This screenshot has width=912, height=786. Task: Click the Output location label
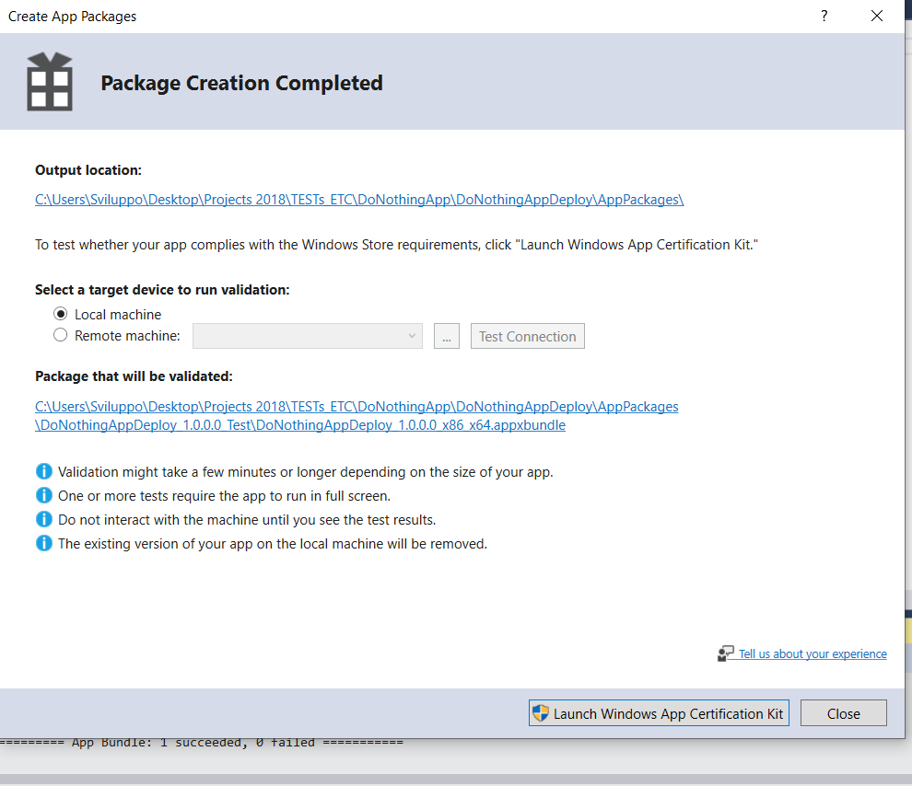pos(88,170)
